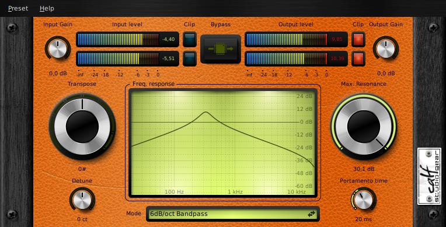Click the Bypass chip icon button

tap(221, 49)
